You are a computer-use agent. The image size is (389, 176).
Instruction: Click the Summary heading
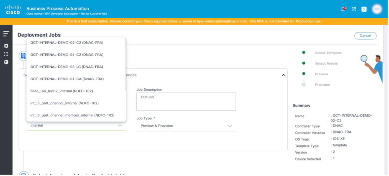[301, 106]
